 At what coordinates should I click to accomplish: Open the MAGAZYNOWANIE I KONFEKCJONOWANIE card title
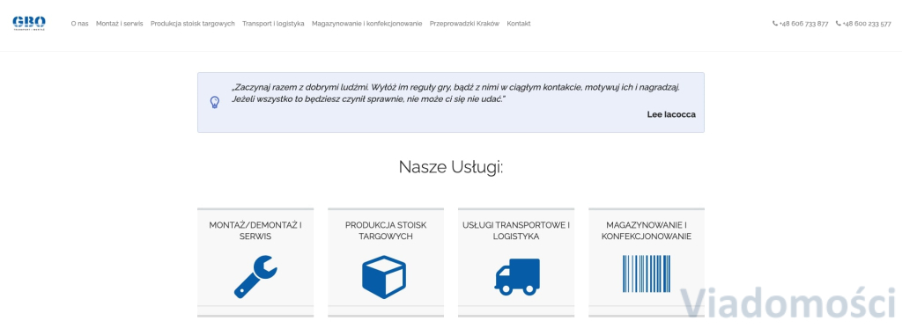647,230
